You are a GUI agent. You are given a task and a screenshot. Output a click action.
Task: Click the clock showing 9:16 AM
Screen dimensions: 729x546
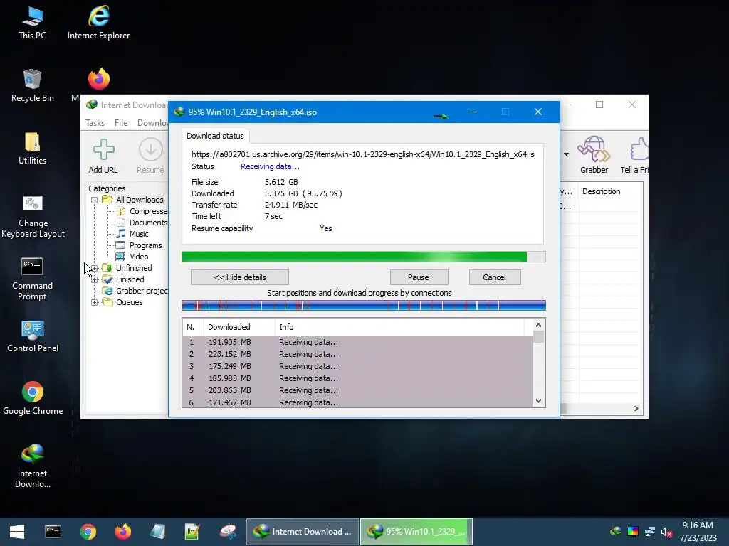698,525
